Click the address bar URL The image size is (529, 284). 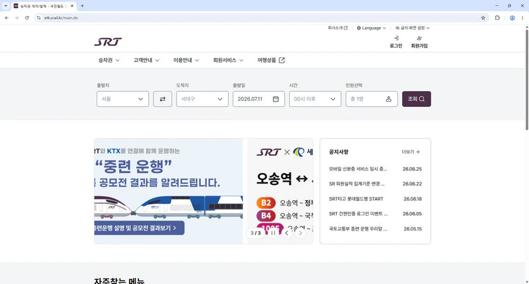(61, 18)
